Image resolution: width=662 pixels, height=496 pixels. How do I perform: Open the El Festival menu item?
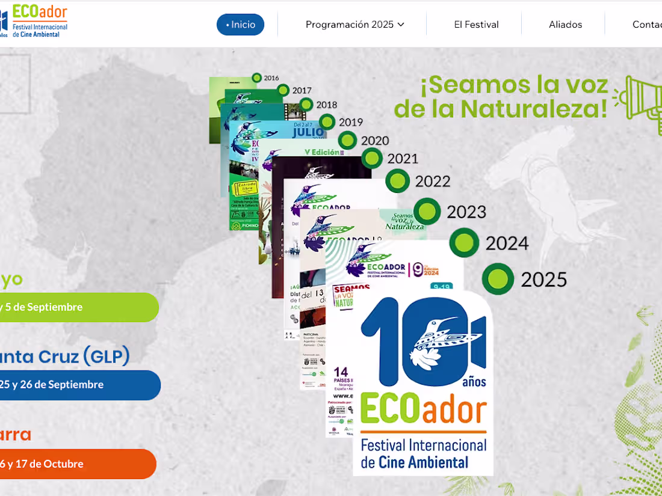476,25
